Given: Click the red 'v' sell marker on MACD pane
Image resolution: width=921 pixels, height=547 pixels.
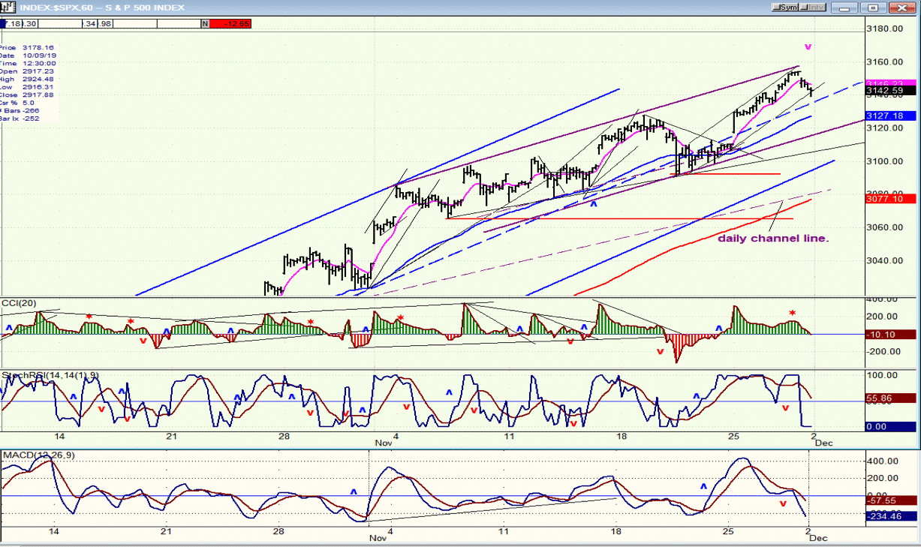Looking at the screenshot, I should pos(783,504).
